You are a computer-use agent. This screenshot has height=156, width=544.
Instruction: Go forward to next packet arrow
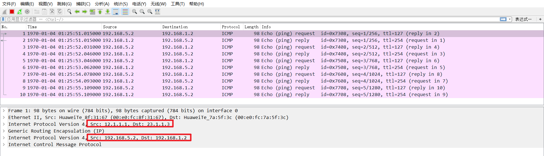(x=84, y=12)
